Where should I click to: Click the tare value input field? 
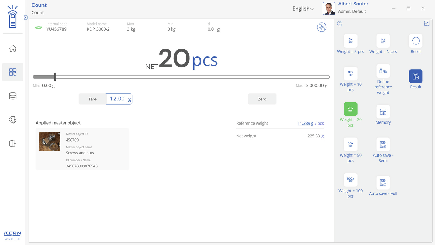coord(118,99)
